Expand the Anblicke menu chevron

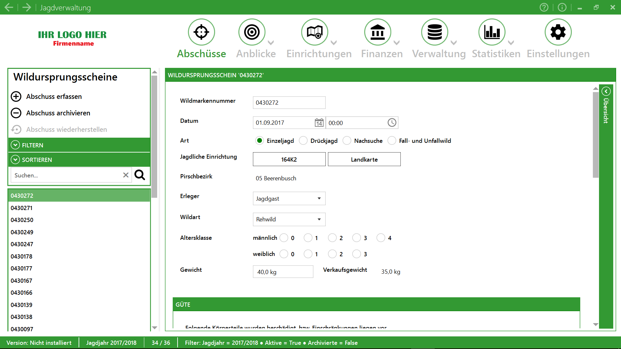pos(271,42)
